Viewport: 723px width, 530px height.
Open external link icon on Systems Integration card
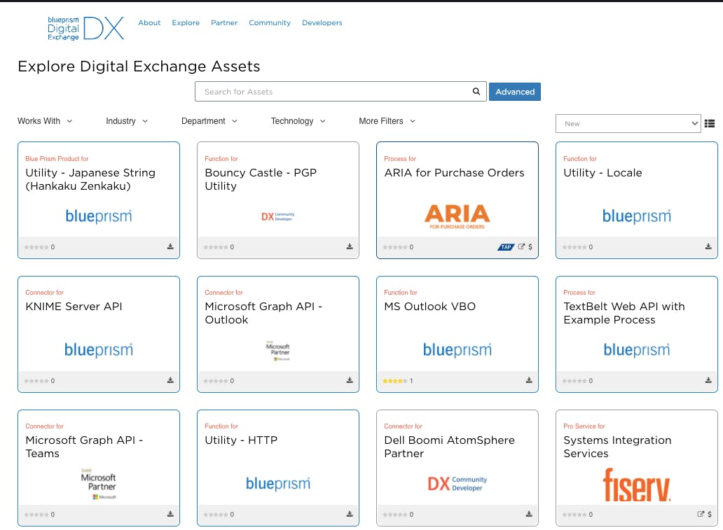[x=701, y=514]
